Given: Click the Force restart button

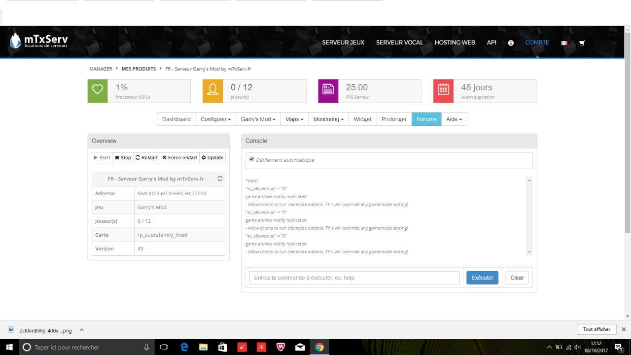Looking at the screenshot, I should click(179, 158).
